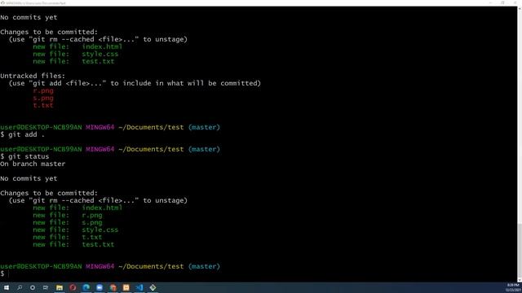
Task: Maximize the Git Bash window
Action: pos(502,2)
